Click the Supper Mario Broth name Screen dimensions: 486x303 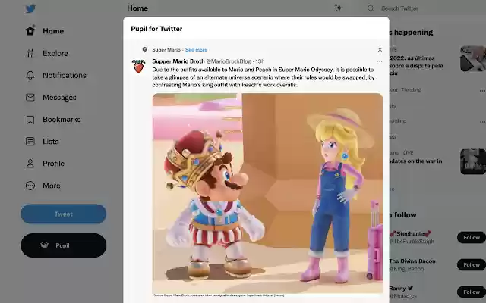point(178,61)
